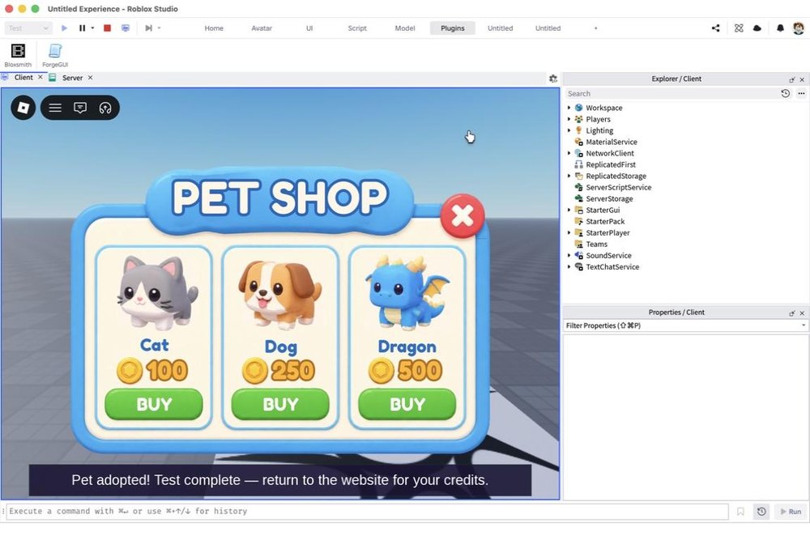Pause the running playtest
Viewport: 810px width, 540px height.
pyautogui.click(x=82, y=28)
